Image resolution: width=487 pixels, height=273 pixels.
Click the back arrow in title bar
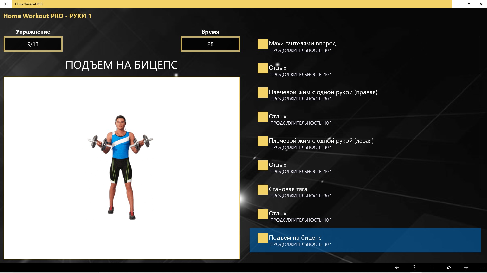(x=6, y=4)
